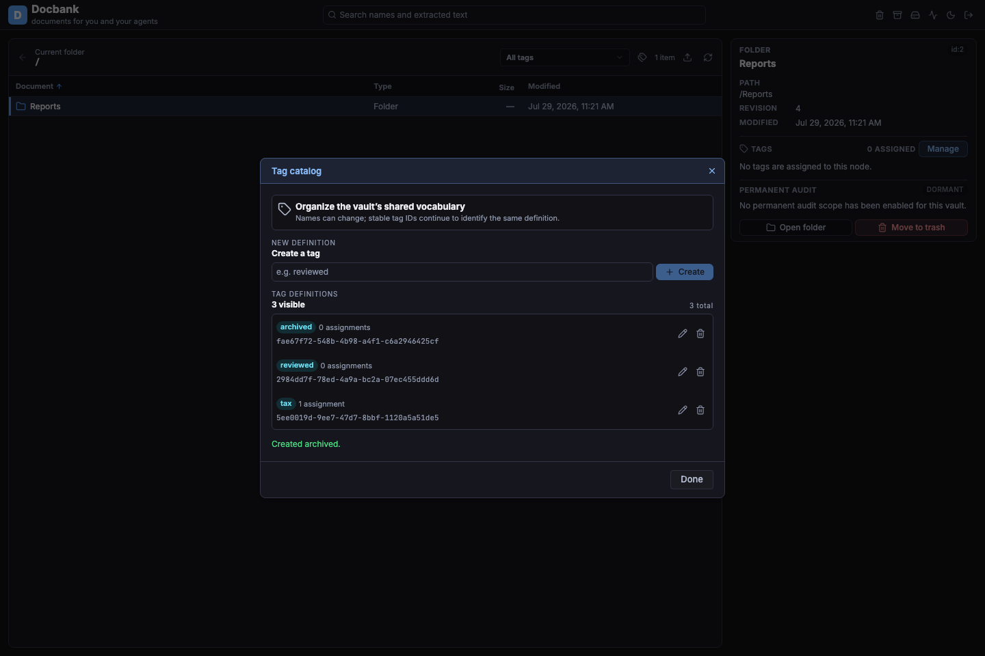Focus the search names and extracted text field
The width and height of the screenshot is (985, 656).
point(514,15)
